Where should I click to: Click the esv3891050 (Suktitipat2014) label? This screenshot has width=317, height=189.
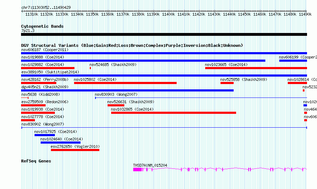click(50, 72)
